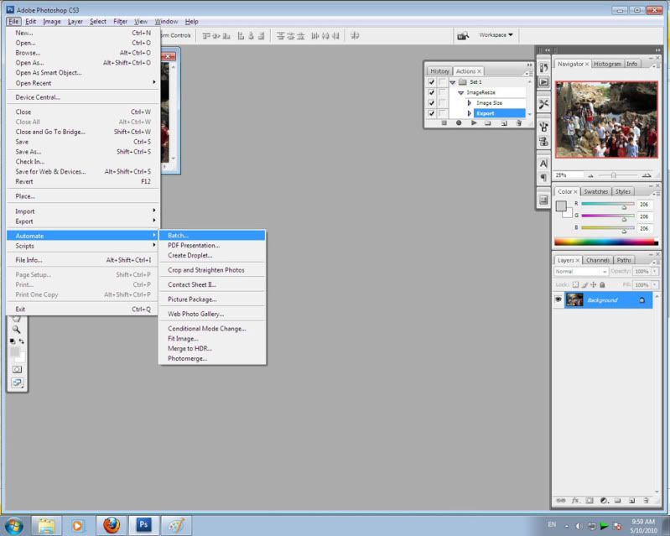Toggle Lock all padlock in Layers

(602, 284)
